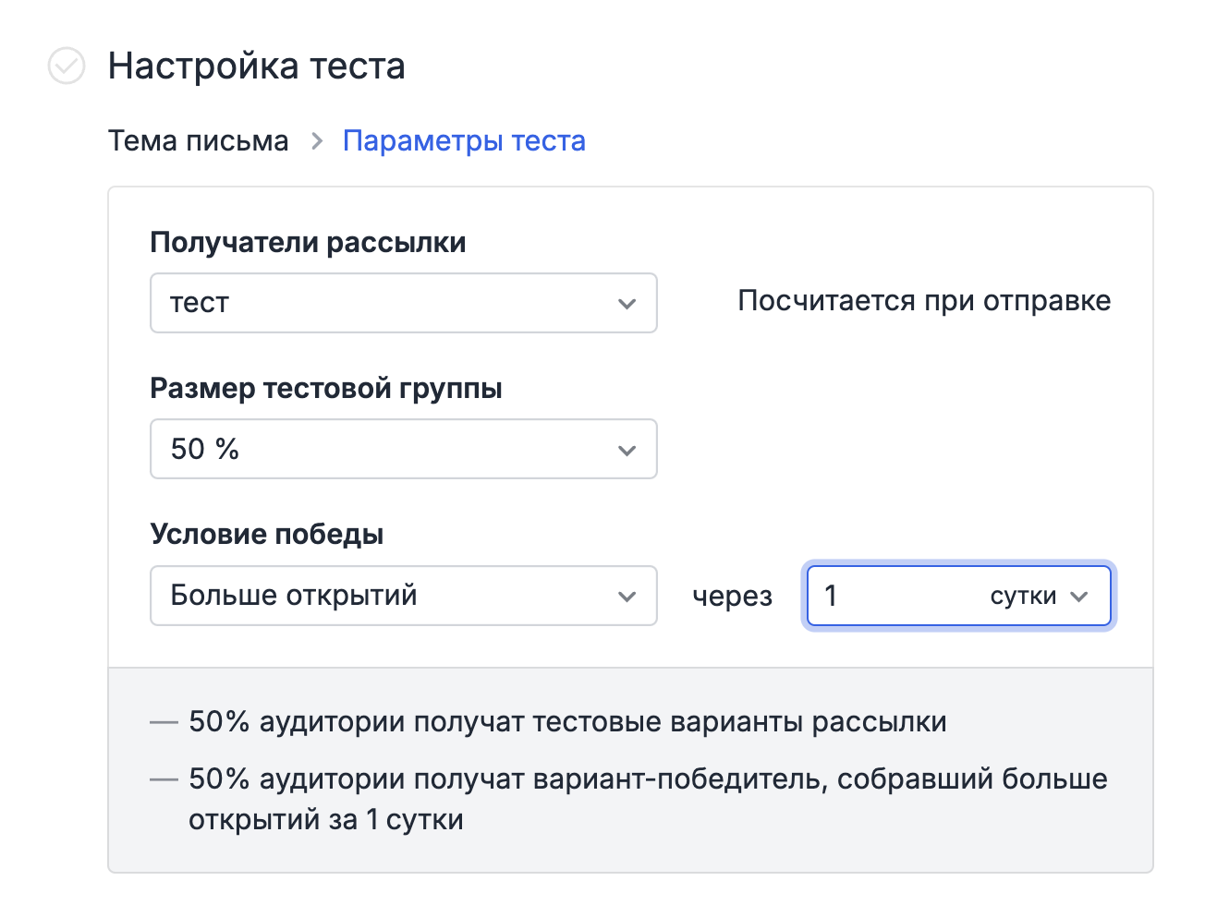Image resolution: width=1205 pixels, height=905 pixels.
Task: Open the Получатели рассылки dropdown showing тест
Action: (403, 303)
